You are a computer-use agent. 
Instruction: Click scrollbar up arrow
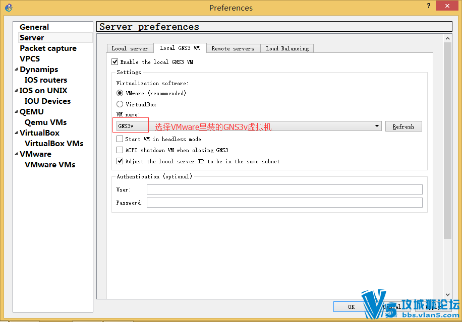click(x=447, y=39)
